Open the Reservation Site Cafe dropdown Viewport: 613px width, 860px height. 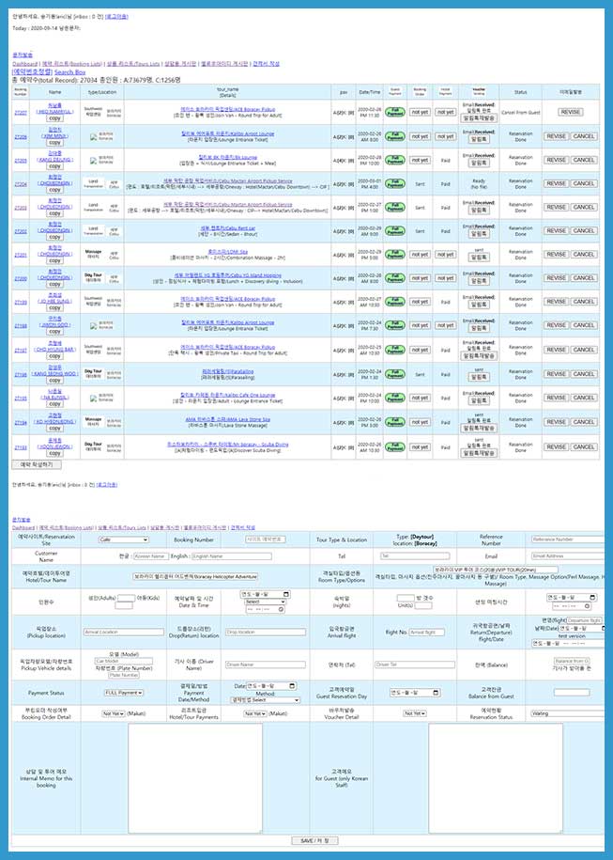(124, 539)
